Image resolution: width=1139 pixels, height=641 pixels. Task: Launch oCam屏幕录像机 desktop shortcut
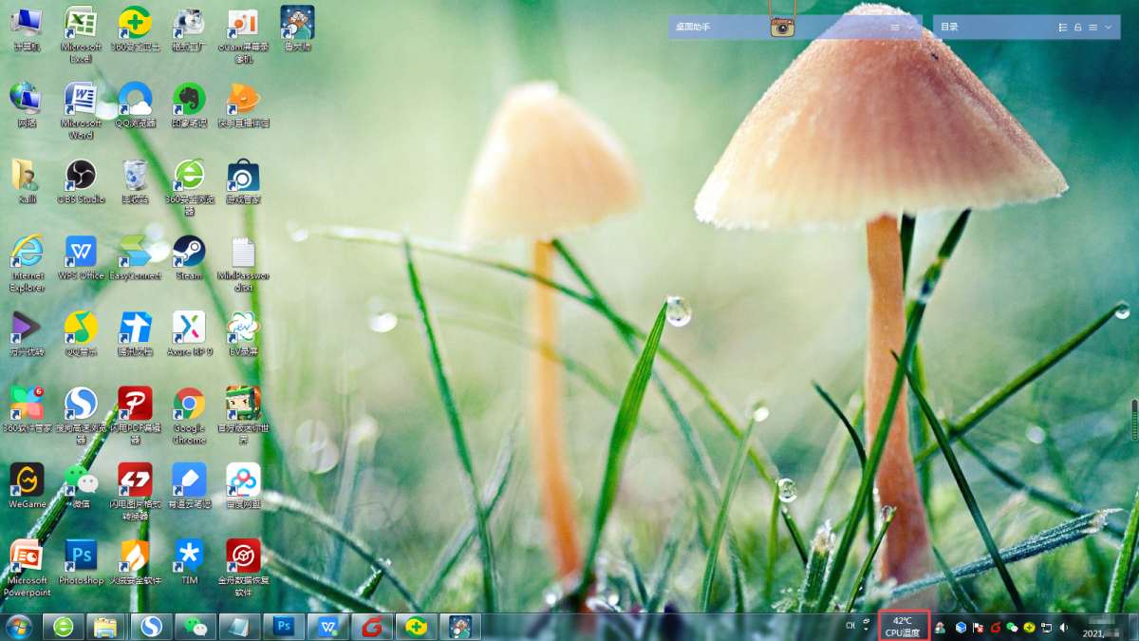243,33
